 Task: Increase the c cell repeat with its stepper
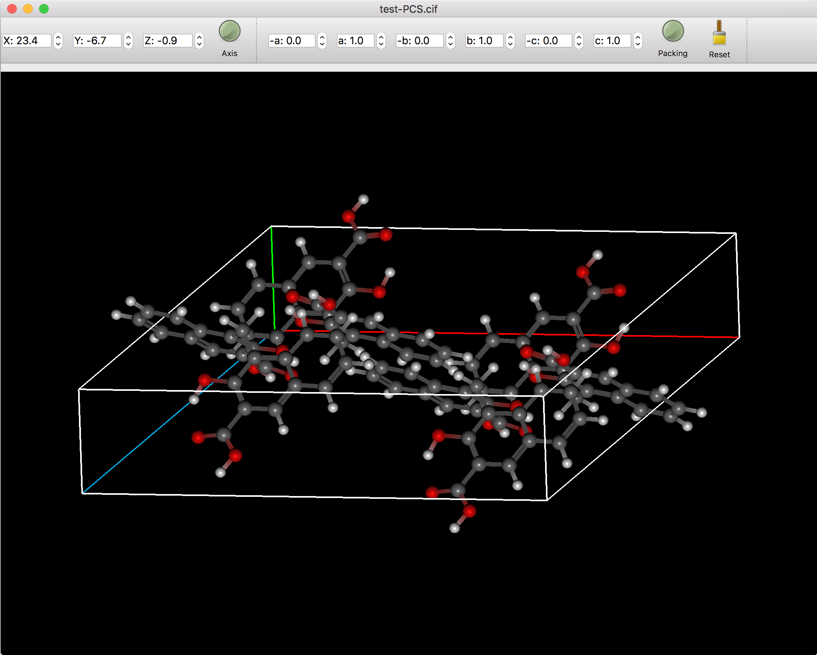point(638,38)
